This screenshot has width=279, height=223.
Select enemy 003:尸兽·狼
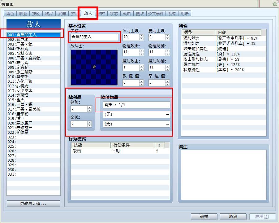[x=33, y=44]
